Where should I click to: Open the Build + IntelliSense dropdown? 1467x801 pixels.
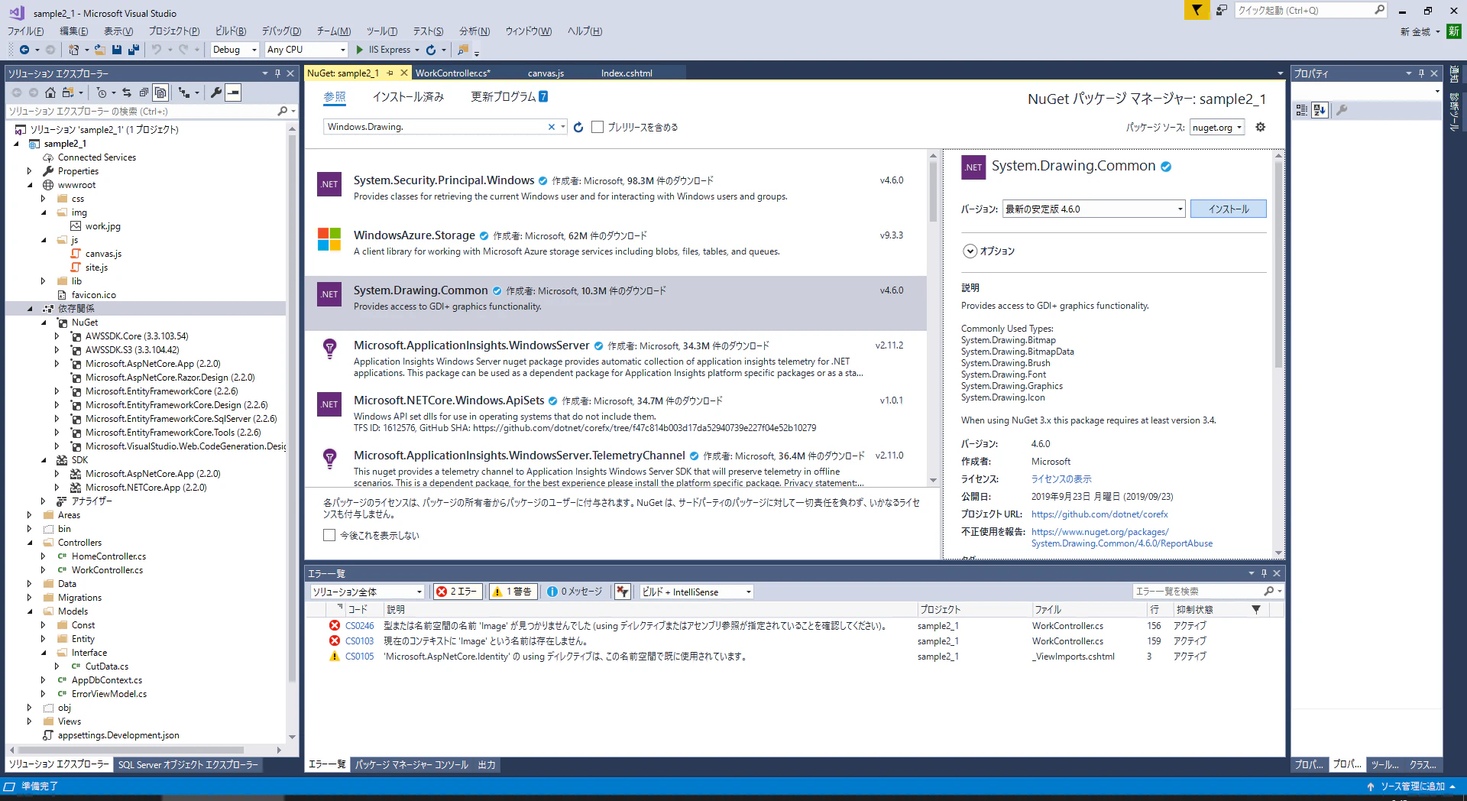696,592
